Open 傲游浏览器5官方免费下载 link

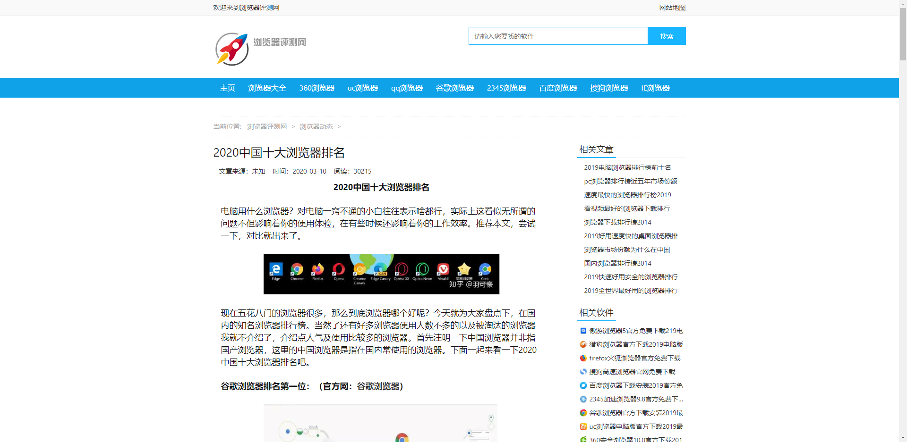[x=636, y=331]
